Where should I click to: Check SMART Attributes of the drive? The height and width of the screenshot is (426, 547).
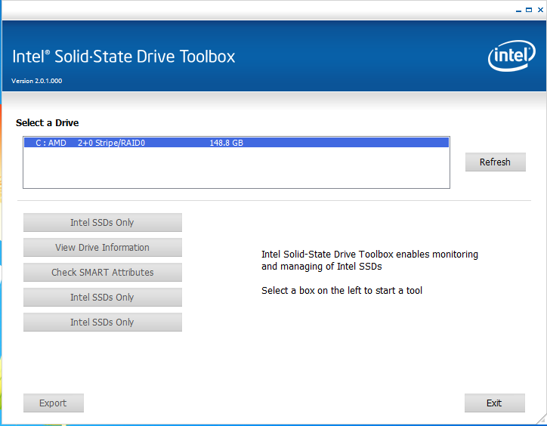click(103, 272)
